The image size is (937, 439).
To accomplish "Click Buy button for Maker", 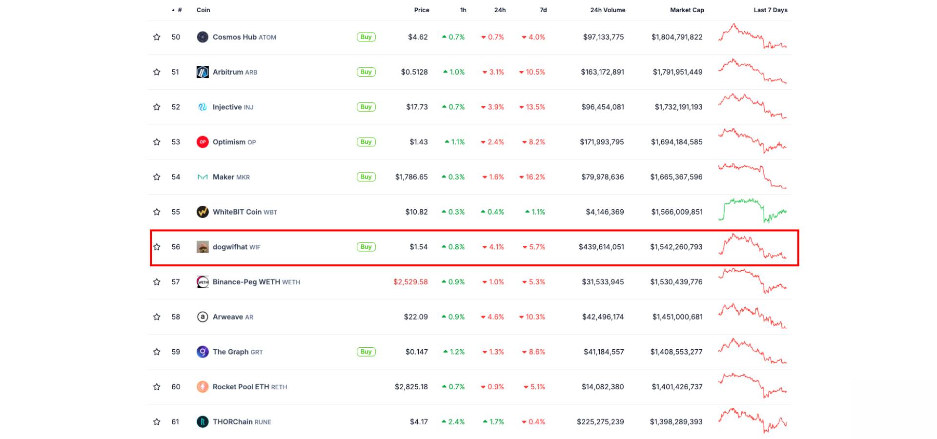I will point(366,177).
